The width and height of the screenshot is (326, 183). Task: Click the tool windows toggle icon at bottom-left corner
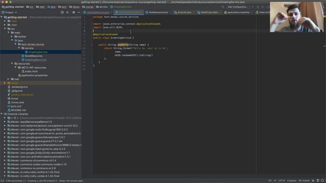2,181
